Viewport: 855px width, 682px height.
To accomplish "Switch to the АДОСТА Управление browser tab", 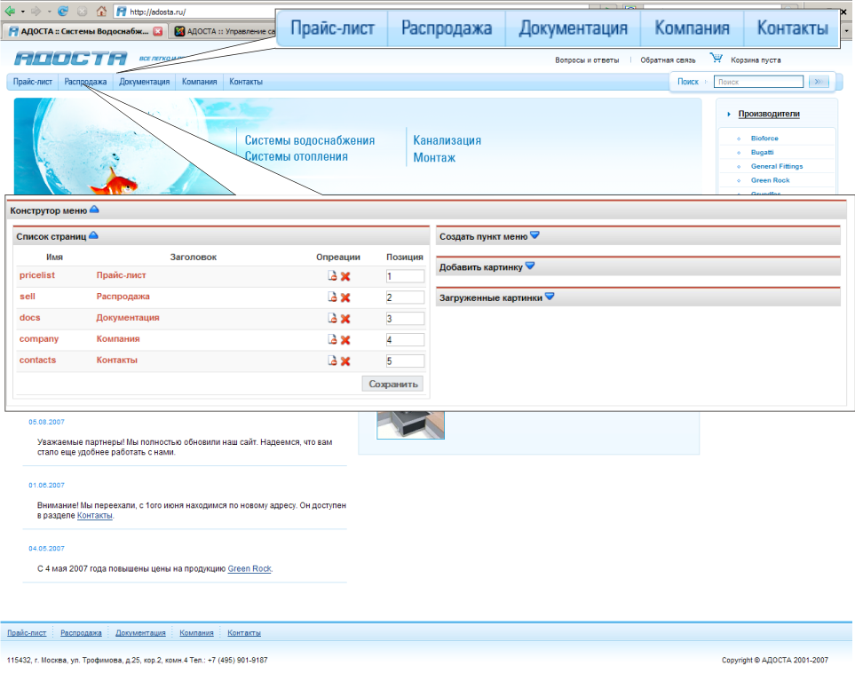I will [x=222, y=31].
